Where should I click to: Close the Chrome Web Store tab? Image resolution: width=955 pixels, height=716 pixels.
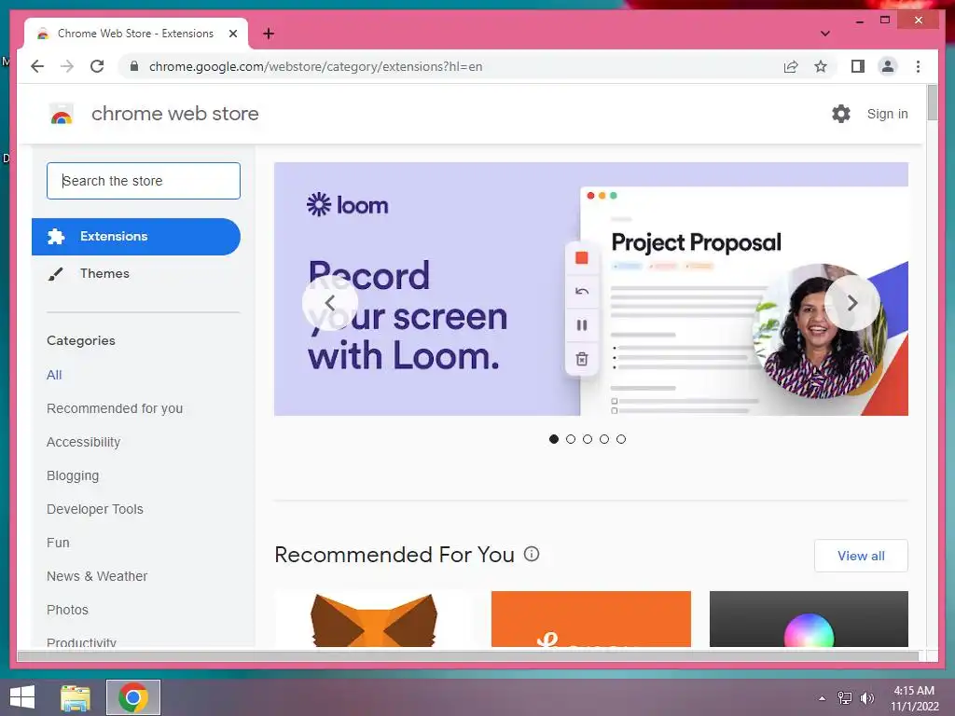click(x=232, y=34)
